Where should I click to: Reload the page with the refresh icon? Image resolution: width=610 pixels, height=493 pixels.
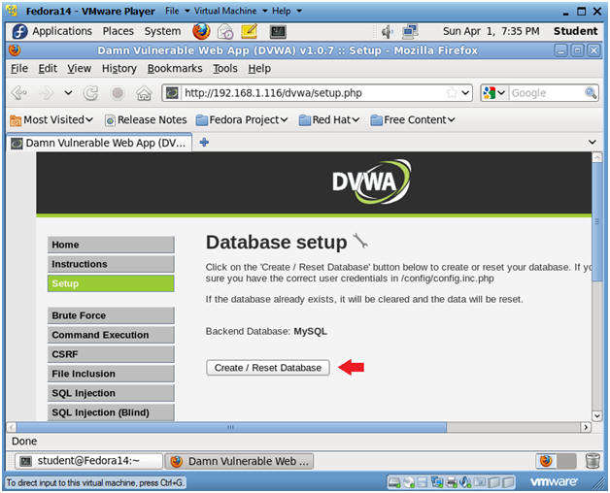click(91, 93)
